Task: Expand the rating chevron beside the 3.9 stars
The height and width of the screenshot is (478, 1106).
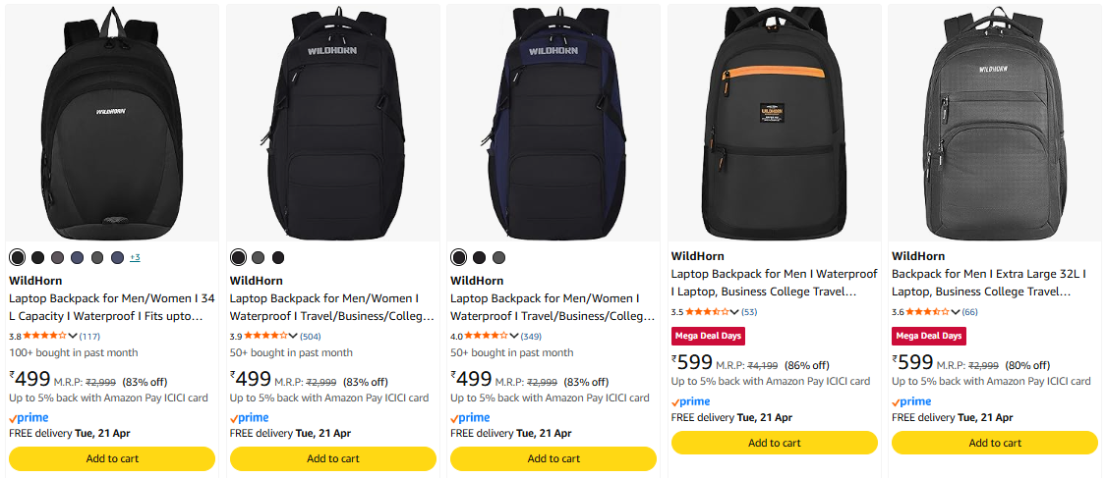Action: (293, 337)
